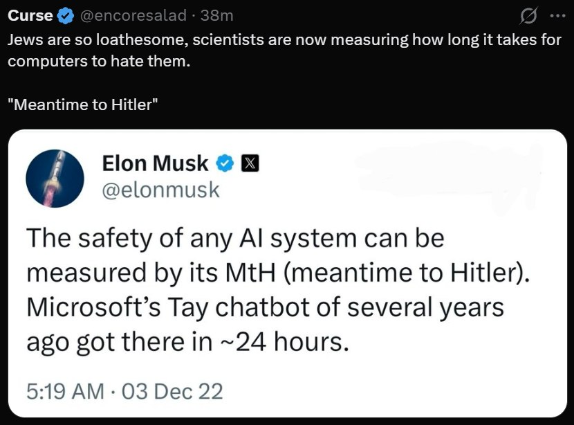The image size is (574, 425).
Task: Click "The safety of any AI system" line
Action: 234,238
